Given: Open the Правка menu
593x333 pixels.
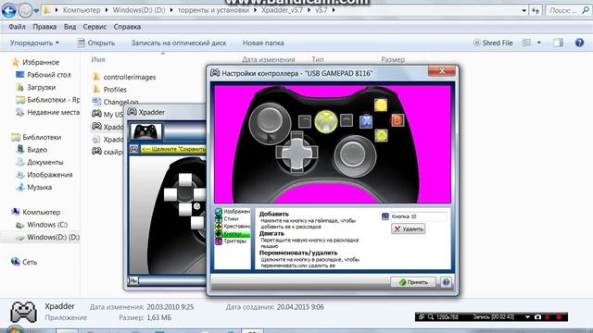Looking at the screenshot, I should (44, 27).
